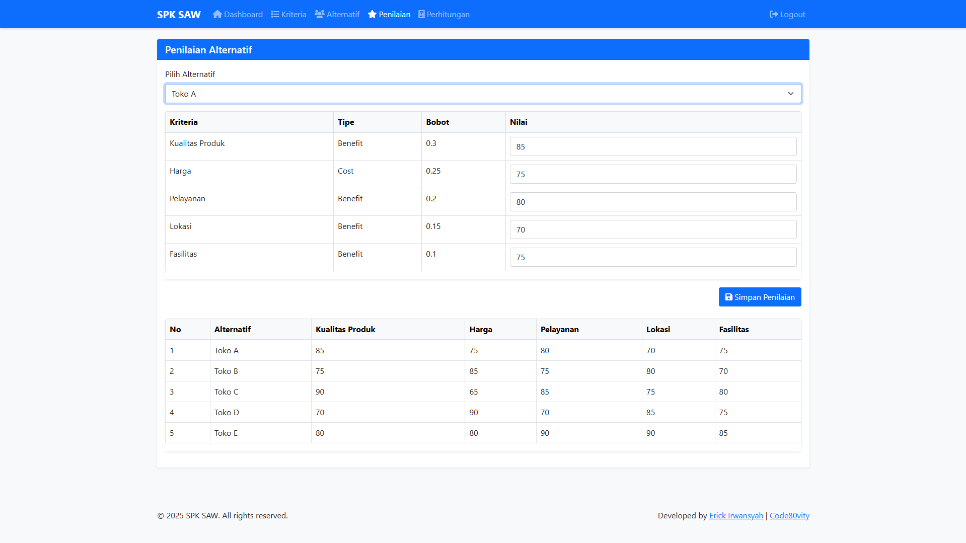The height and width of the screenshot is (543, 966).
Task: Visit the Code80vity link
Action: point(789,515)
